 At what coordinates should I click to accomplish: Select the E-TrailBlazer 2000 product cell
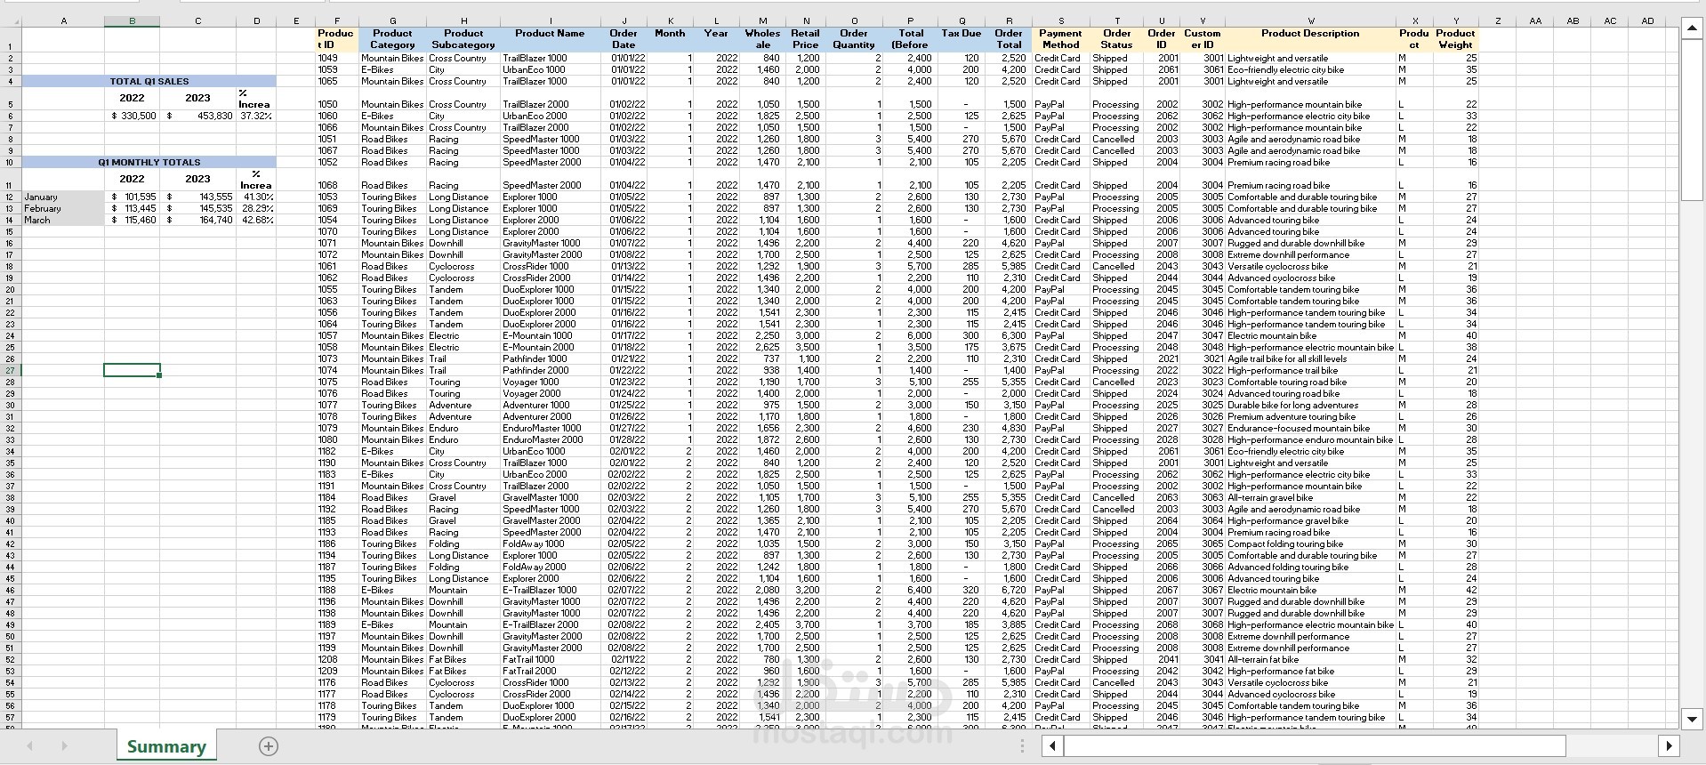[x=550, y=624]
